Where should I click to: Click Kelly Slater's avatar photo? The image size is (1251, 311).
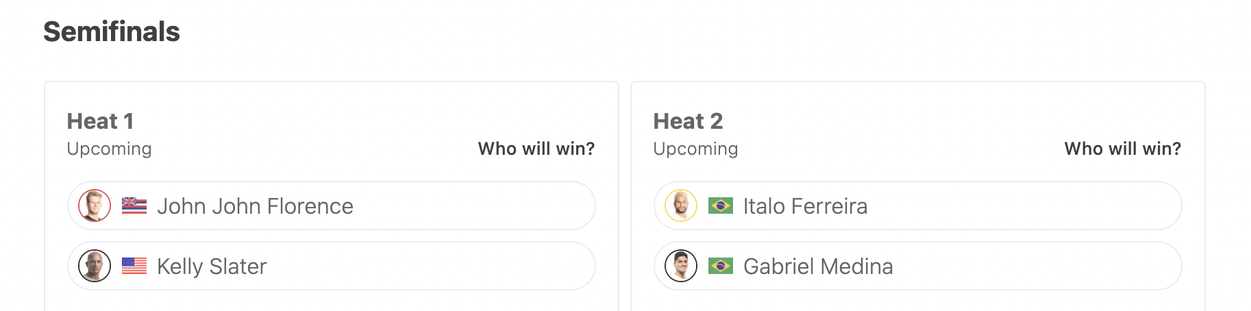(x=95, y=266)
